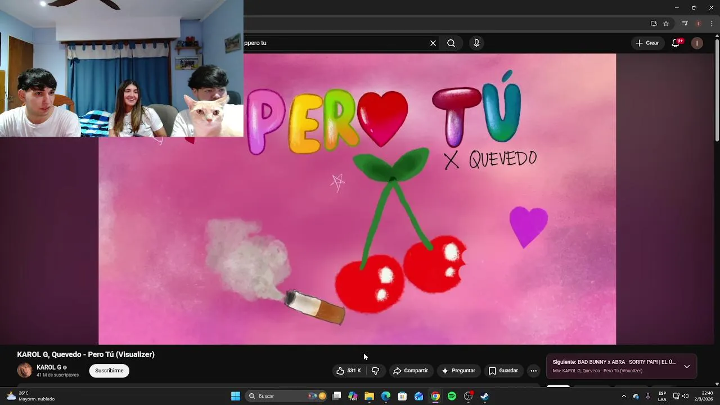The height and width of the screenshot is (405, 720).
Task: Show hidden system tray icons chevron
Action: tap(623, 396)
